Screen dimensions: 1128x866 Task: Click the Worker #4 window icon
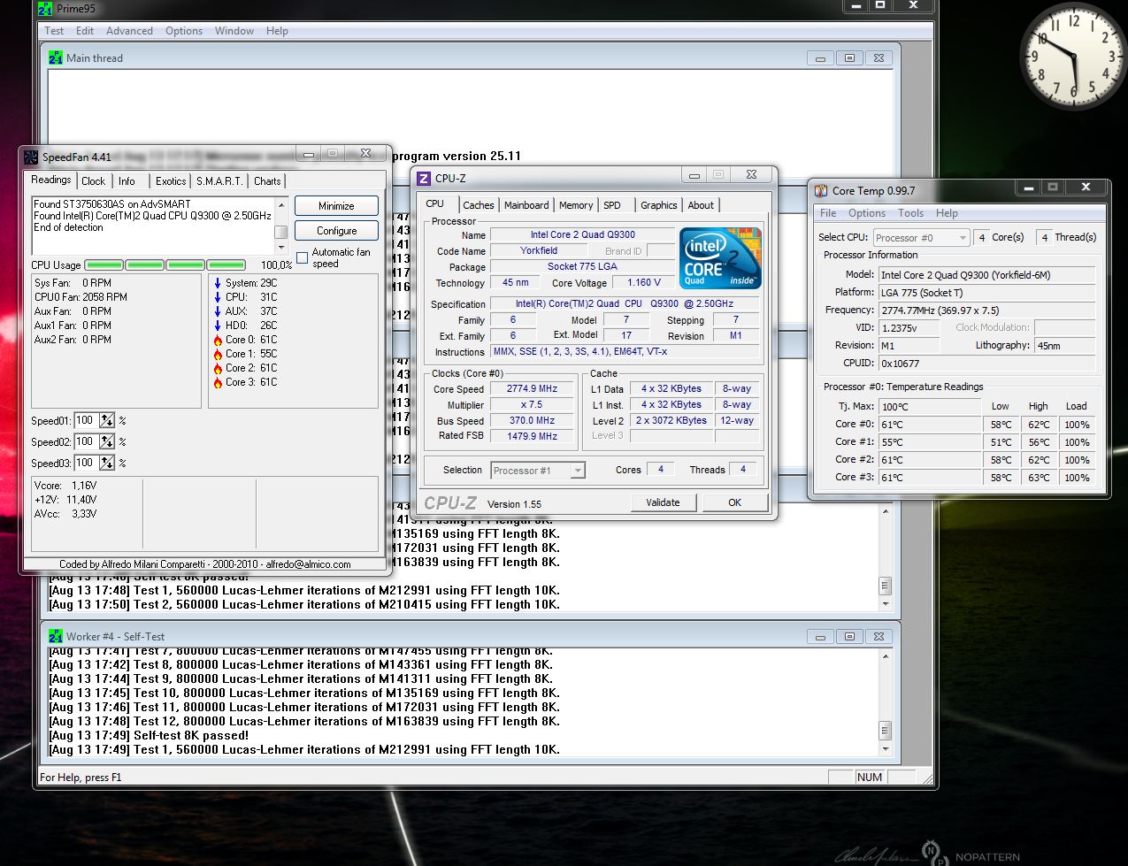(x=56, y=637)
